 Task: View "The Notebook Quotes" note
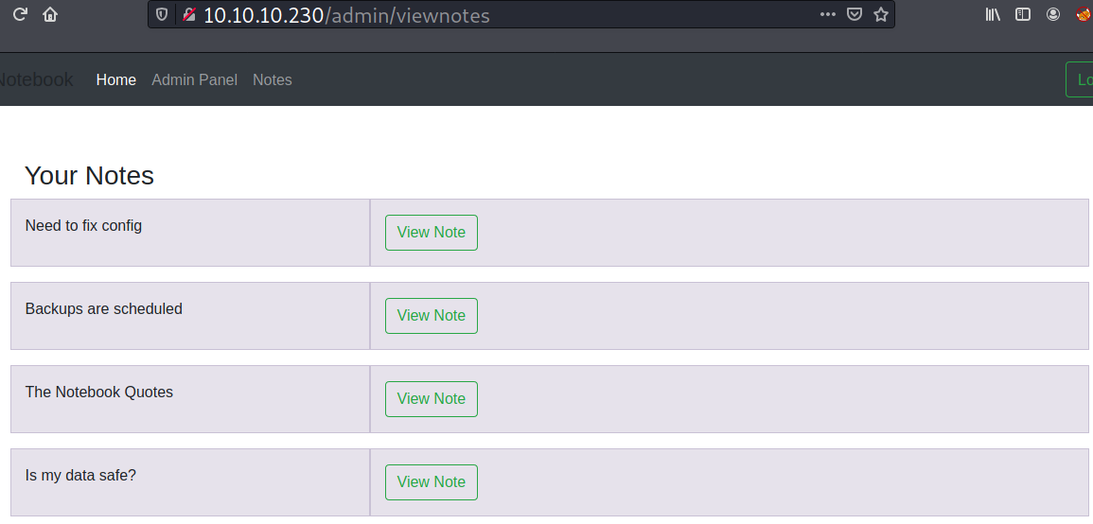tap(432, 399)
